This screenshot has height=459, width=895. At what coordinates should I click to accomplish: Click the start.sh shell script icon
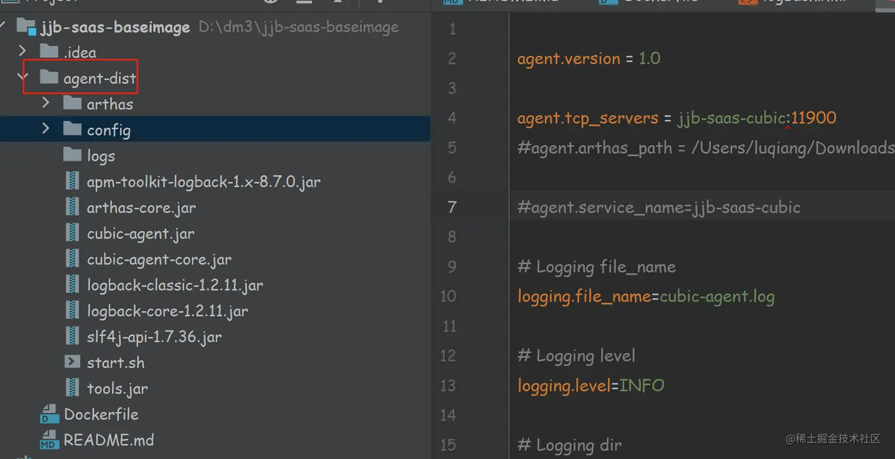tap(72, 363)
